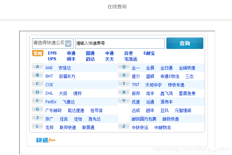Click the letter B index button

tap(38, 75)
